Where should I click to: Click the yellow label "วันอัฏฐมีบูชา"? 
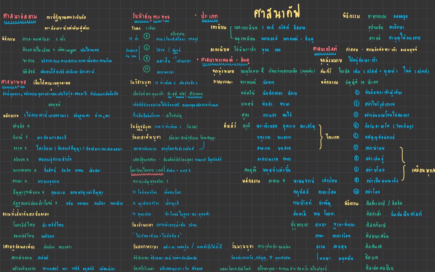coord(141,126)
